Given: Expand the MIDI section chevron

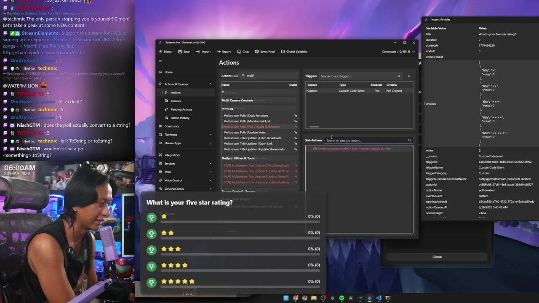Looking at the screenshot, I should (211, 172).
